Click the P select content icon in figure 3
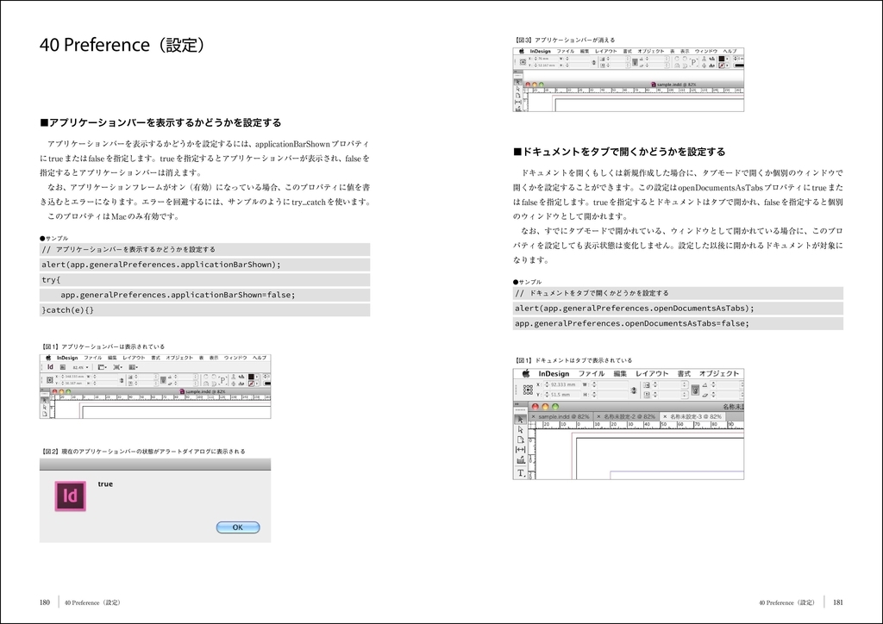Viewport: 883px width, 624px height. click(x=694, y=62)
